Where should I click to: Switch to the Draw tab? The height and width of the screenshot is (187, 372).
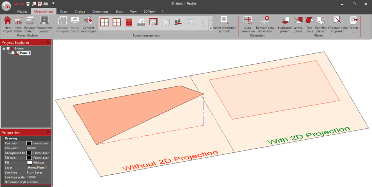(x=64, y=12)
